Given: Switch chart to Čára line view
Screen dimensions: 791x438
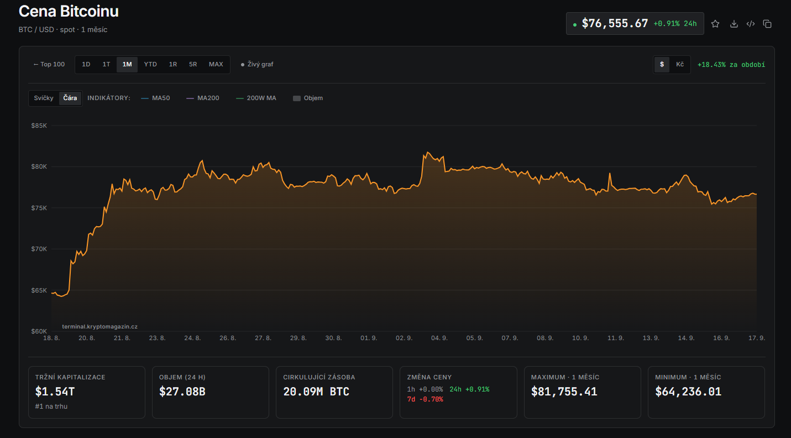Looking at the screenshot, I should [x=70, y=98].
